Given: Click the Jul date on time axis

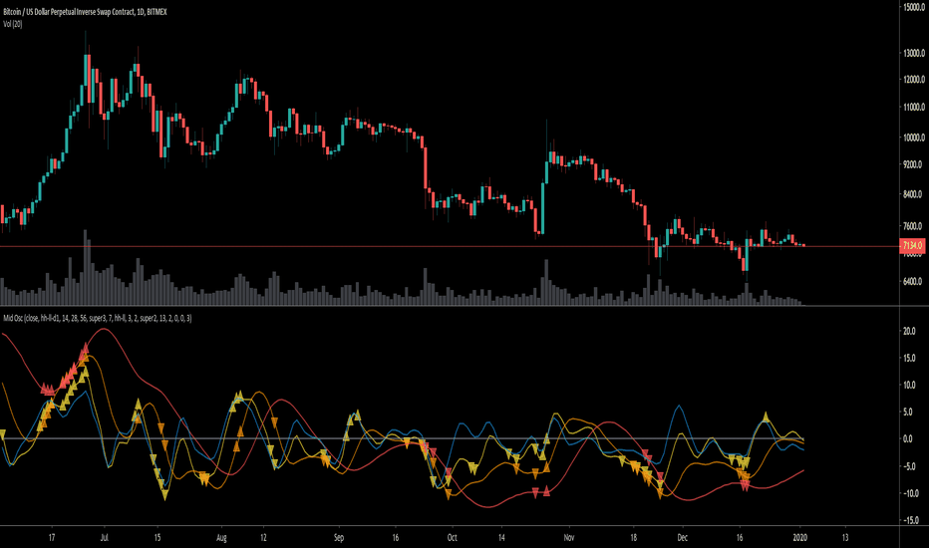Looking at the screenshot, I should click(105, 538).
